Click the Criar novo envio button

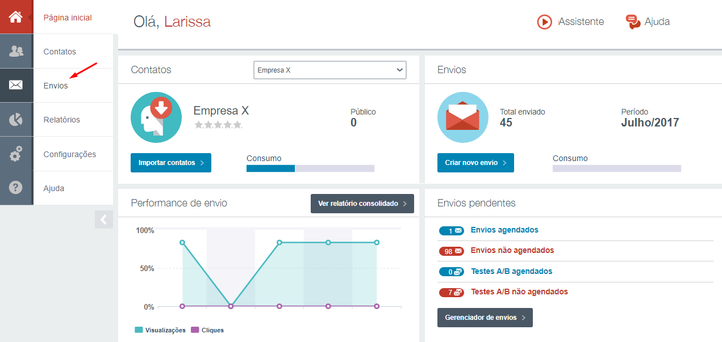475,163
